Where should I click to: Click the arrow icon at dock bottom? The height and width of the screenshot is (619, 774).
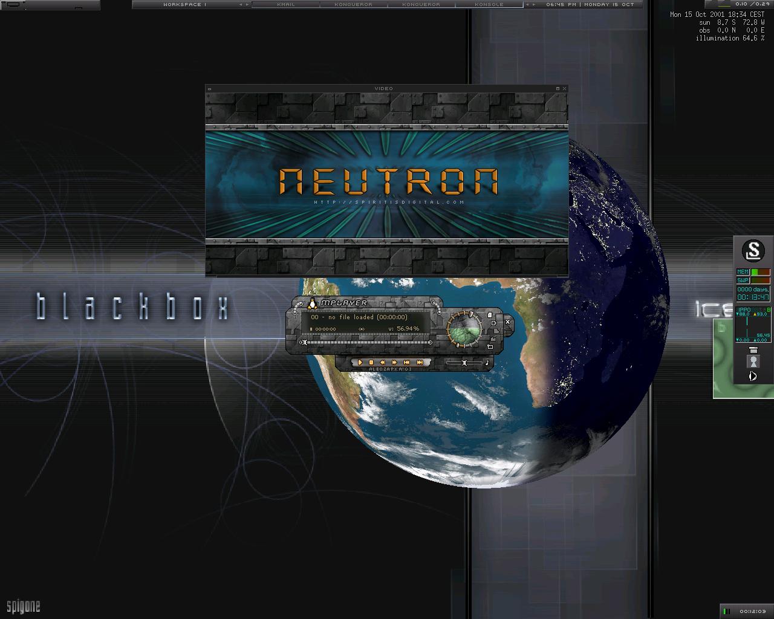pos(753,376)
